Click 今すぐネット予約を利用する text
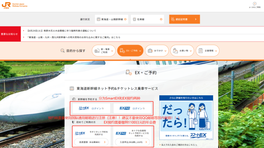264x148 pixels. tap(99, 133)
